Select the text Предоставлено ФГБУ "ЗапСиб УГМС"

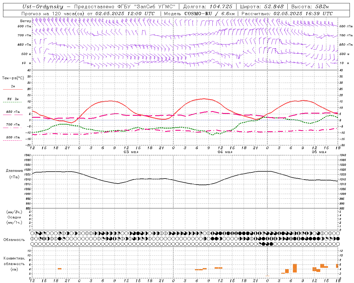125,7
